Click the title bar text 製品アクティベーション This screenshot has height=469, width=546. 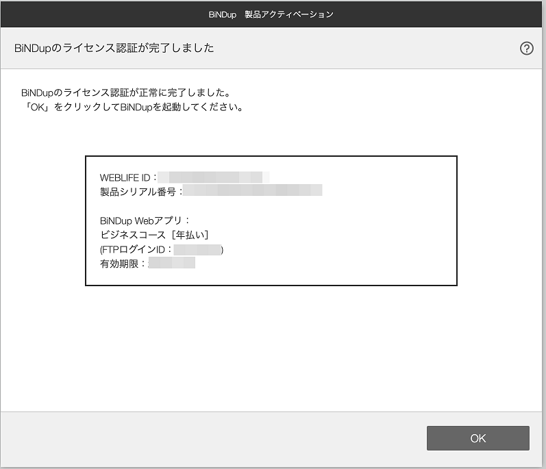[x=289, y=14]
